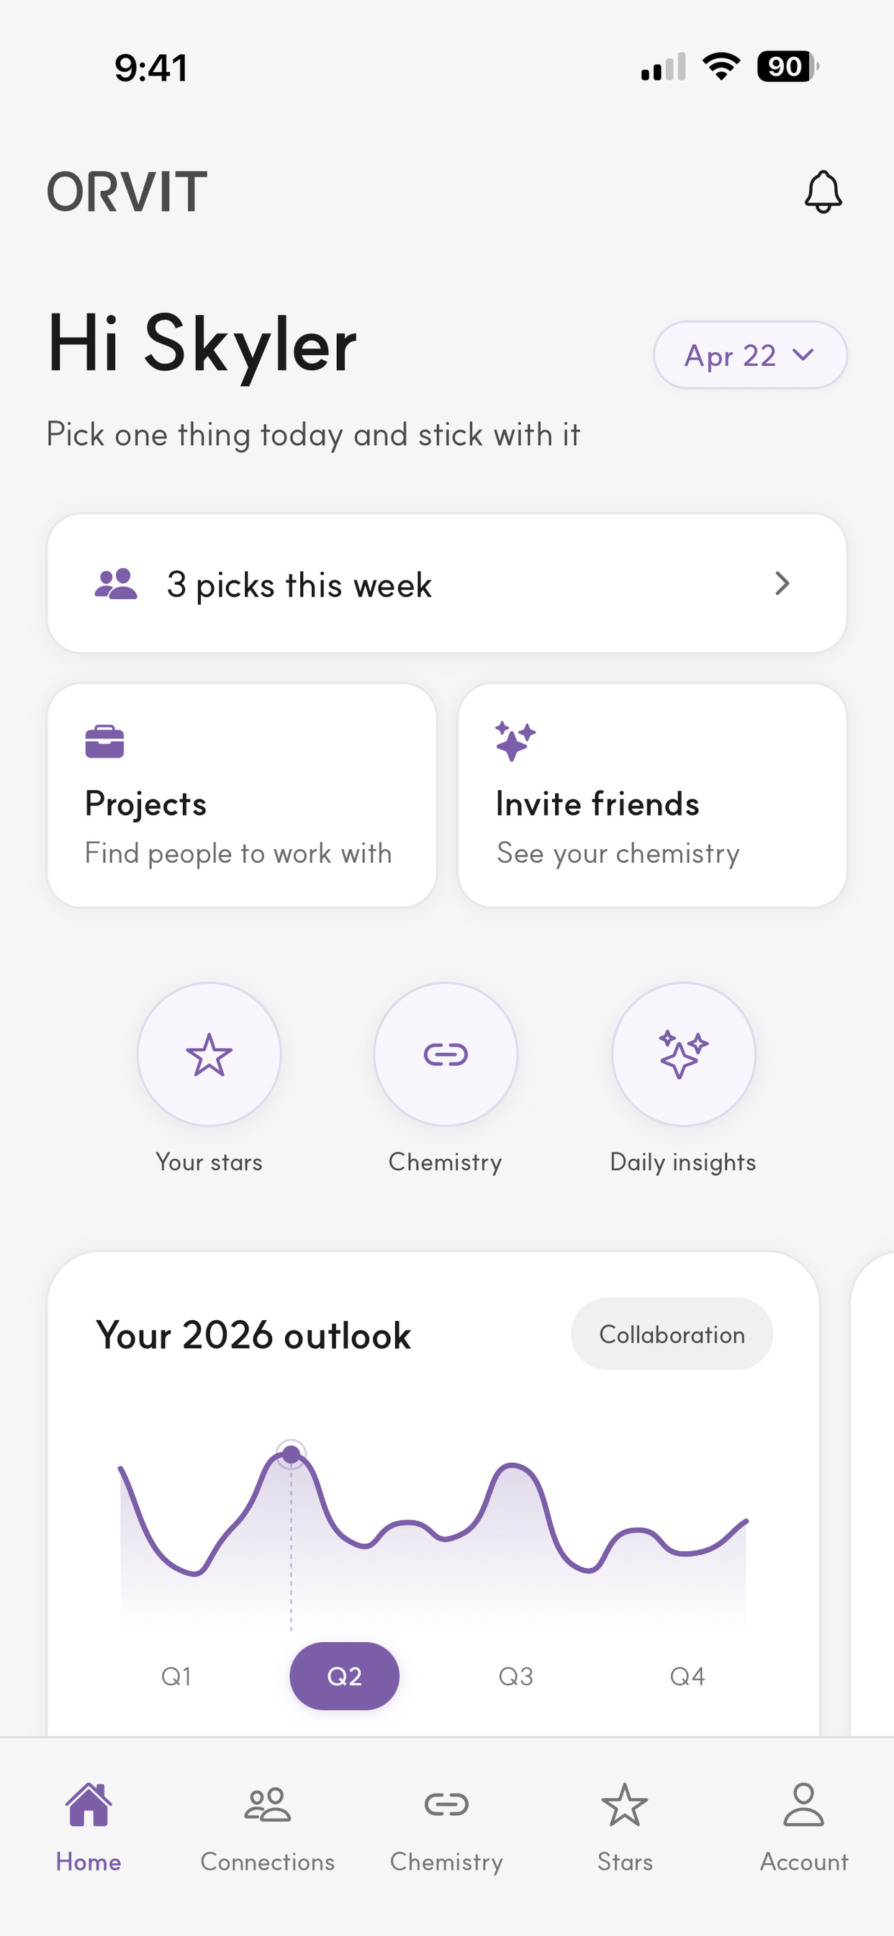The height and width of the screenshot is (1936, 894).
Task: Tap the selected Q2 pill
Action: click(344, 1676)
